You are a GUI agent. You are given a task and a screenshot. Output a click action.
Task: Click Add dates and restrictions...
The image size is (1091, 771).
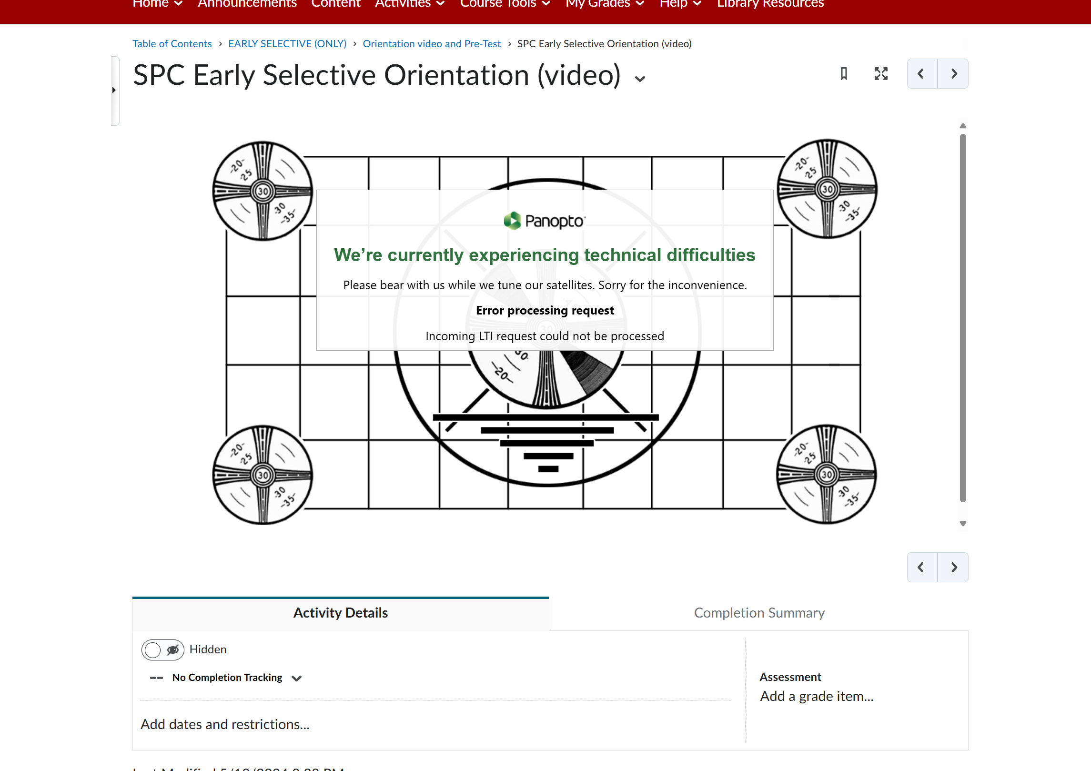click(225, 724)
